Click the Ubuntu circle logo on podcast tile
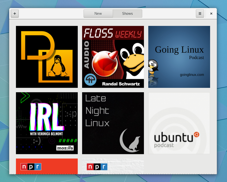Viewport: 227px width, 182px height. click(197, 135)
